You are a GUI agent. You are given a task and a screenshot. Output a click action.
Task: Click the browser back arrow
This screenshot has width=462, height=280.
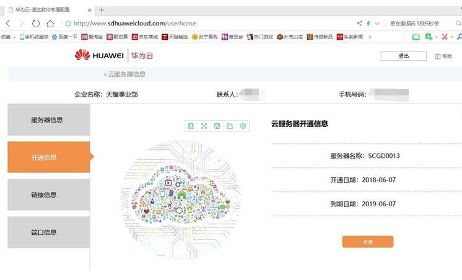tap(8, 24)
